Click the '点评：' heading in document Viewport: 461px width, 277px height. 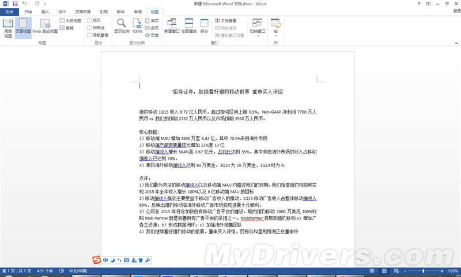(145, 178)
